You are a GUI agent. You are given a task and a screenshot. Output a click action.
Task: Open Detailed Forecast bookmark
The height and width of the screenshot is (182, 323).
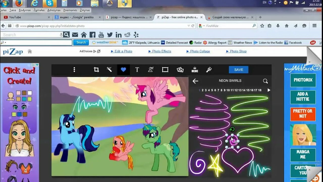(174, 43)
